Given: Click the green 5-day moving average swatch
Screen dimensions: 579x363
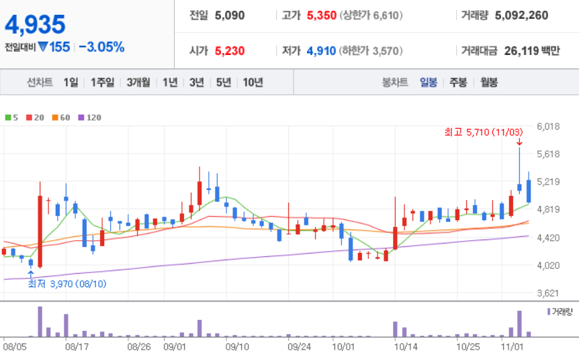Looking at the screenshot, I should click(8, 117).
